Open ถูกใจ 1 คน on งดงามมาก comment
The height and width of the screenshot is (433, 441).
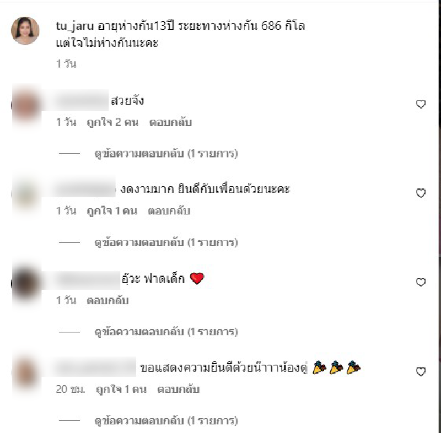[x=112, y=211]
